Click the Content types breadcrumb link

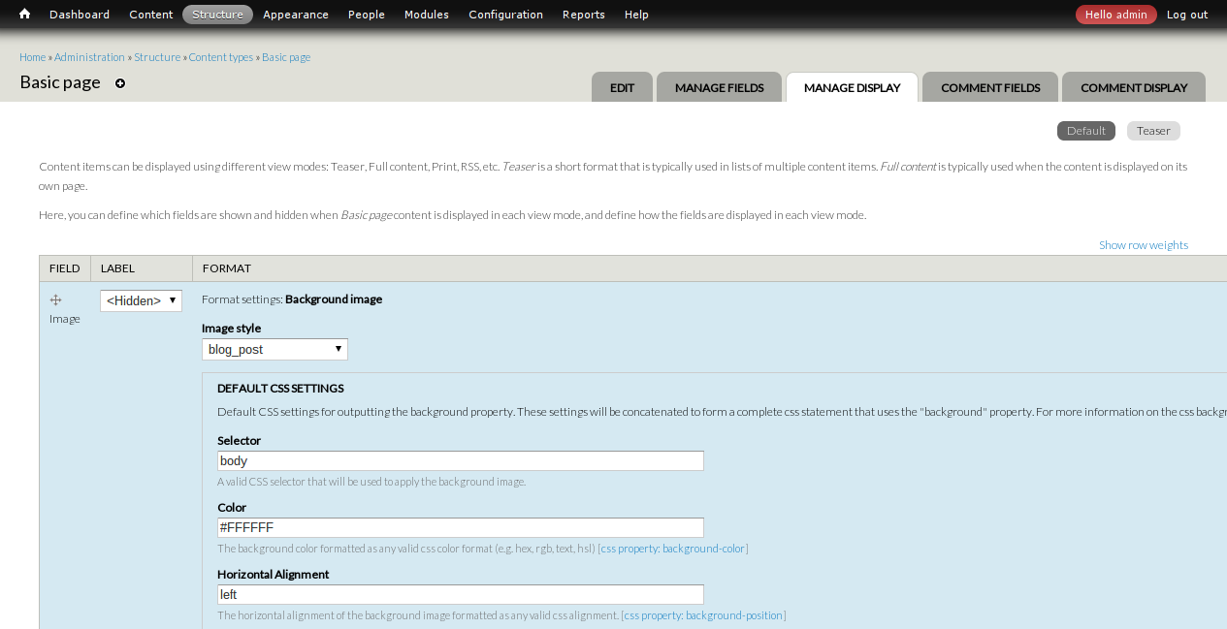pyautogui.click(x=220, y=56)
